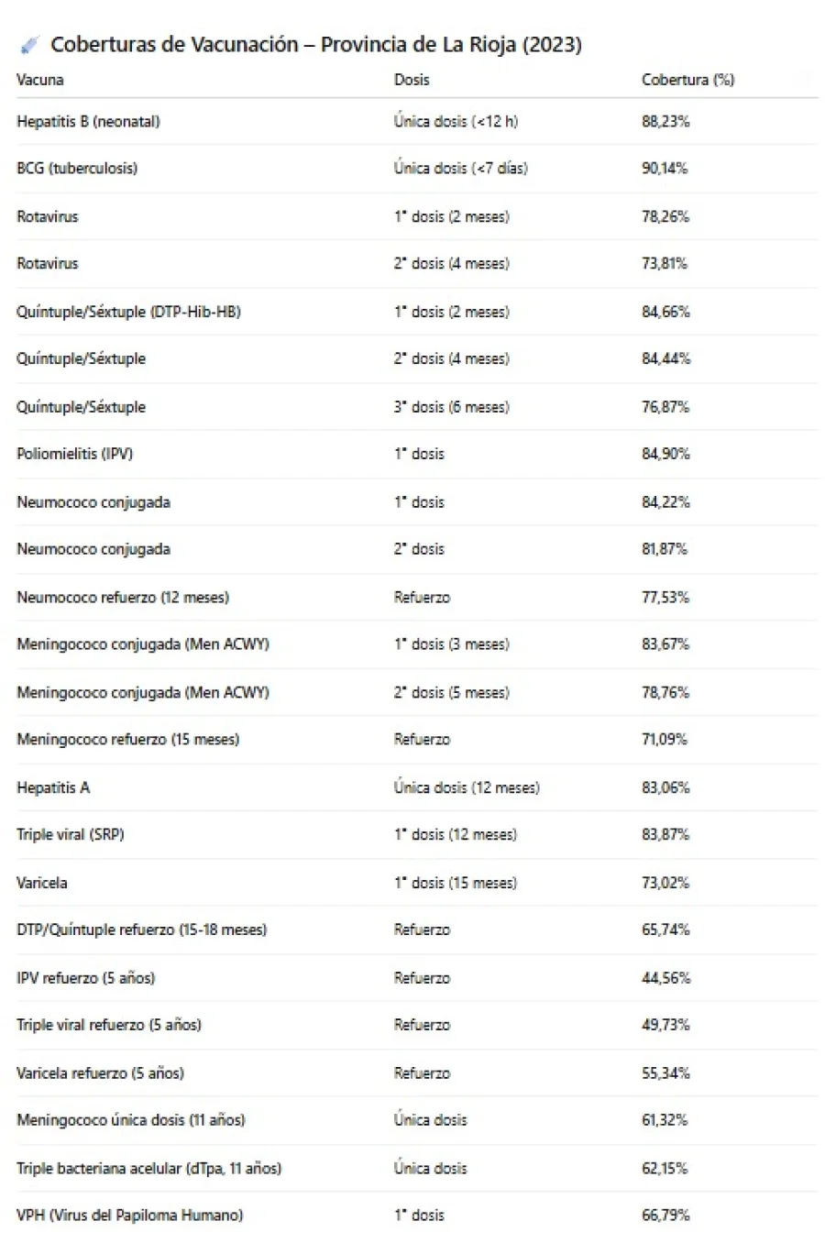Image resolution: width=825 pixels, height=1254 pixels.
Task: Select the DTP/Quíntuple refuerzo (15-18 meses) cell
Action: point(141,929)
